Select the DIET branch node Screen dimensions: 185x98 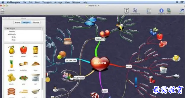[129, 67]
